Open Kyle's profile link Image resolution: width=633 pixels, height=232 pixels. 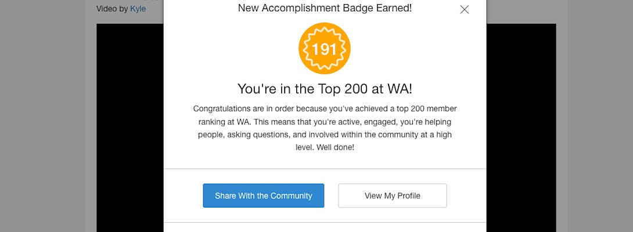pos(138,9)
